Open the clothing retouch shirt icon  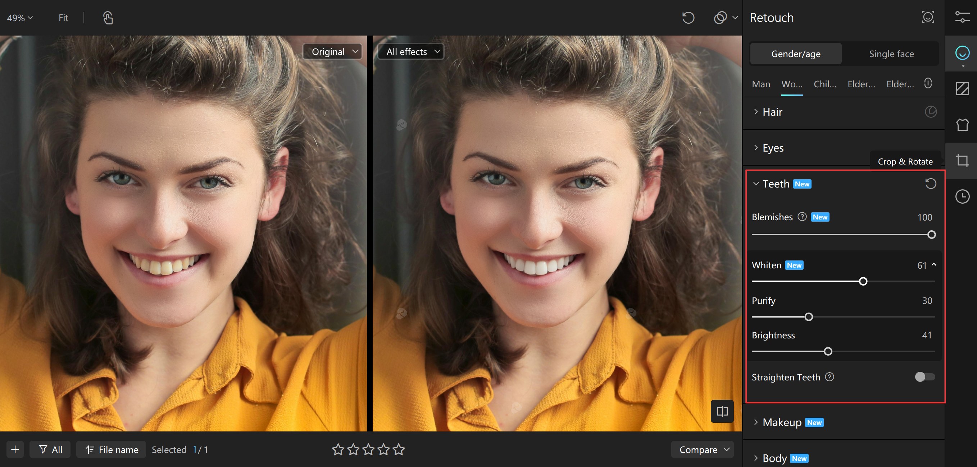click(x=962, y=125)
